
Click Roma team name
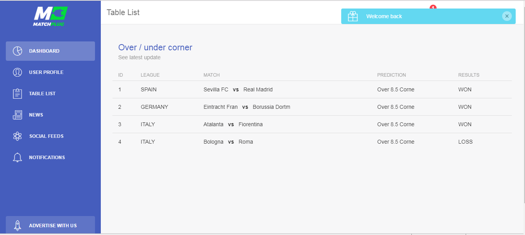point(246,142)
